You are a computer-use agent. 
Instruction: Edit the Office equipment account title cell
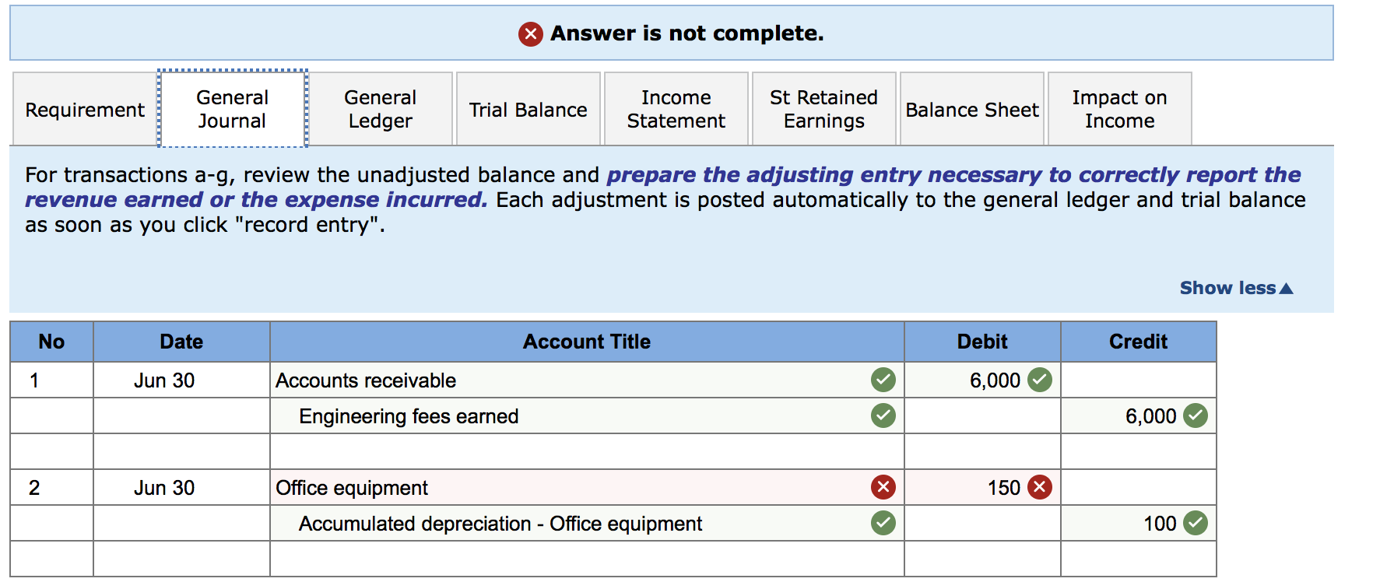click(587, 487)
